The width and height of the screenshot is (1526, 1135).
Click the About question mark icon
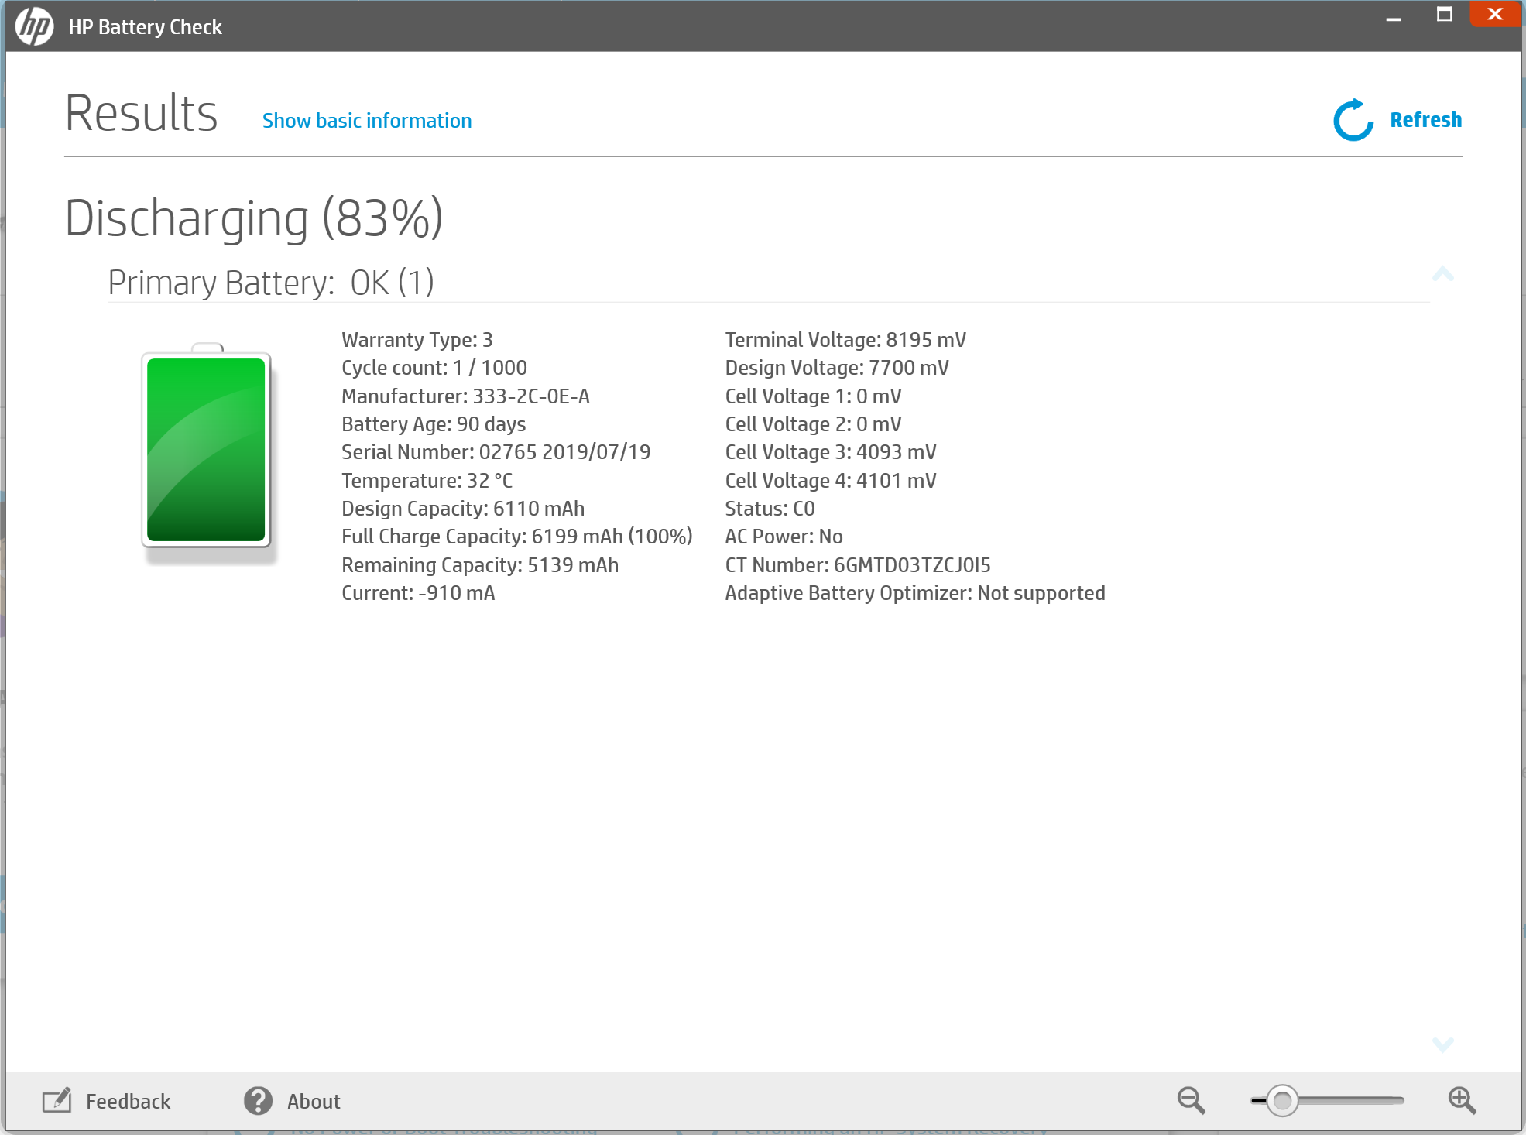point(258,1100)
